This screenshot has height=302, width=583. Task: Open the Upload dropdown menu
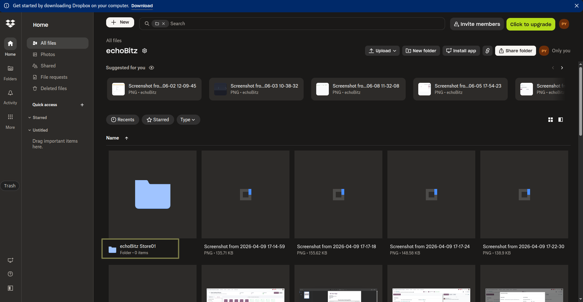point(382,51)
